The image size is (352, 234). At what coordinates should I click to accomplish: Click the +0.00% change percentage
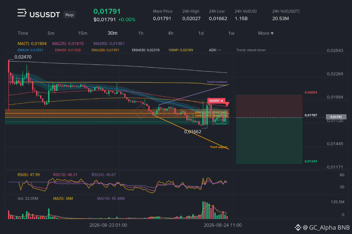(x=127, y=19)
